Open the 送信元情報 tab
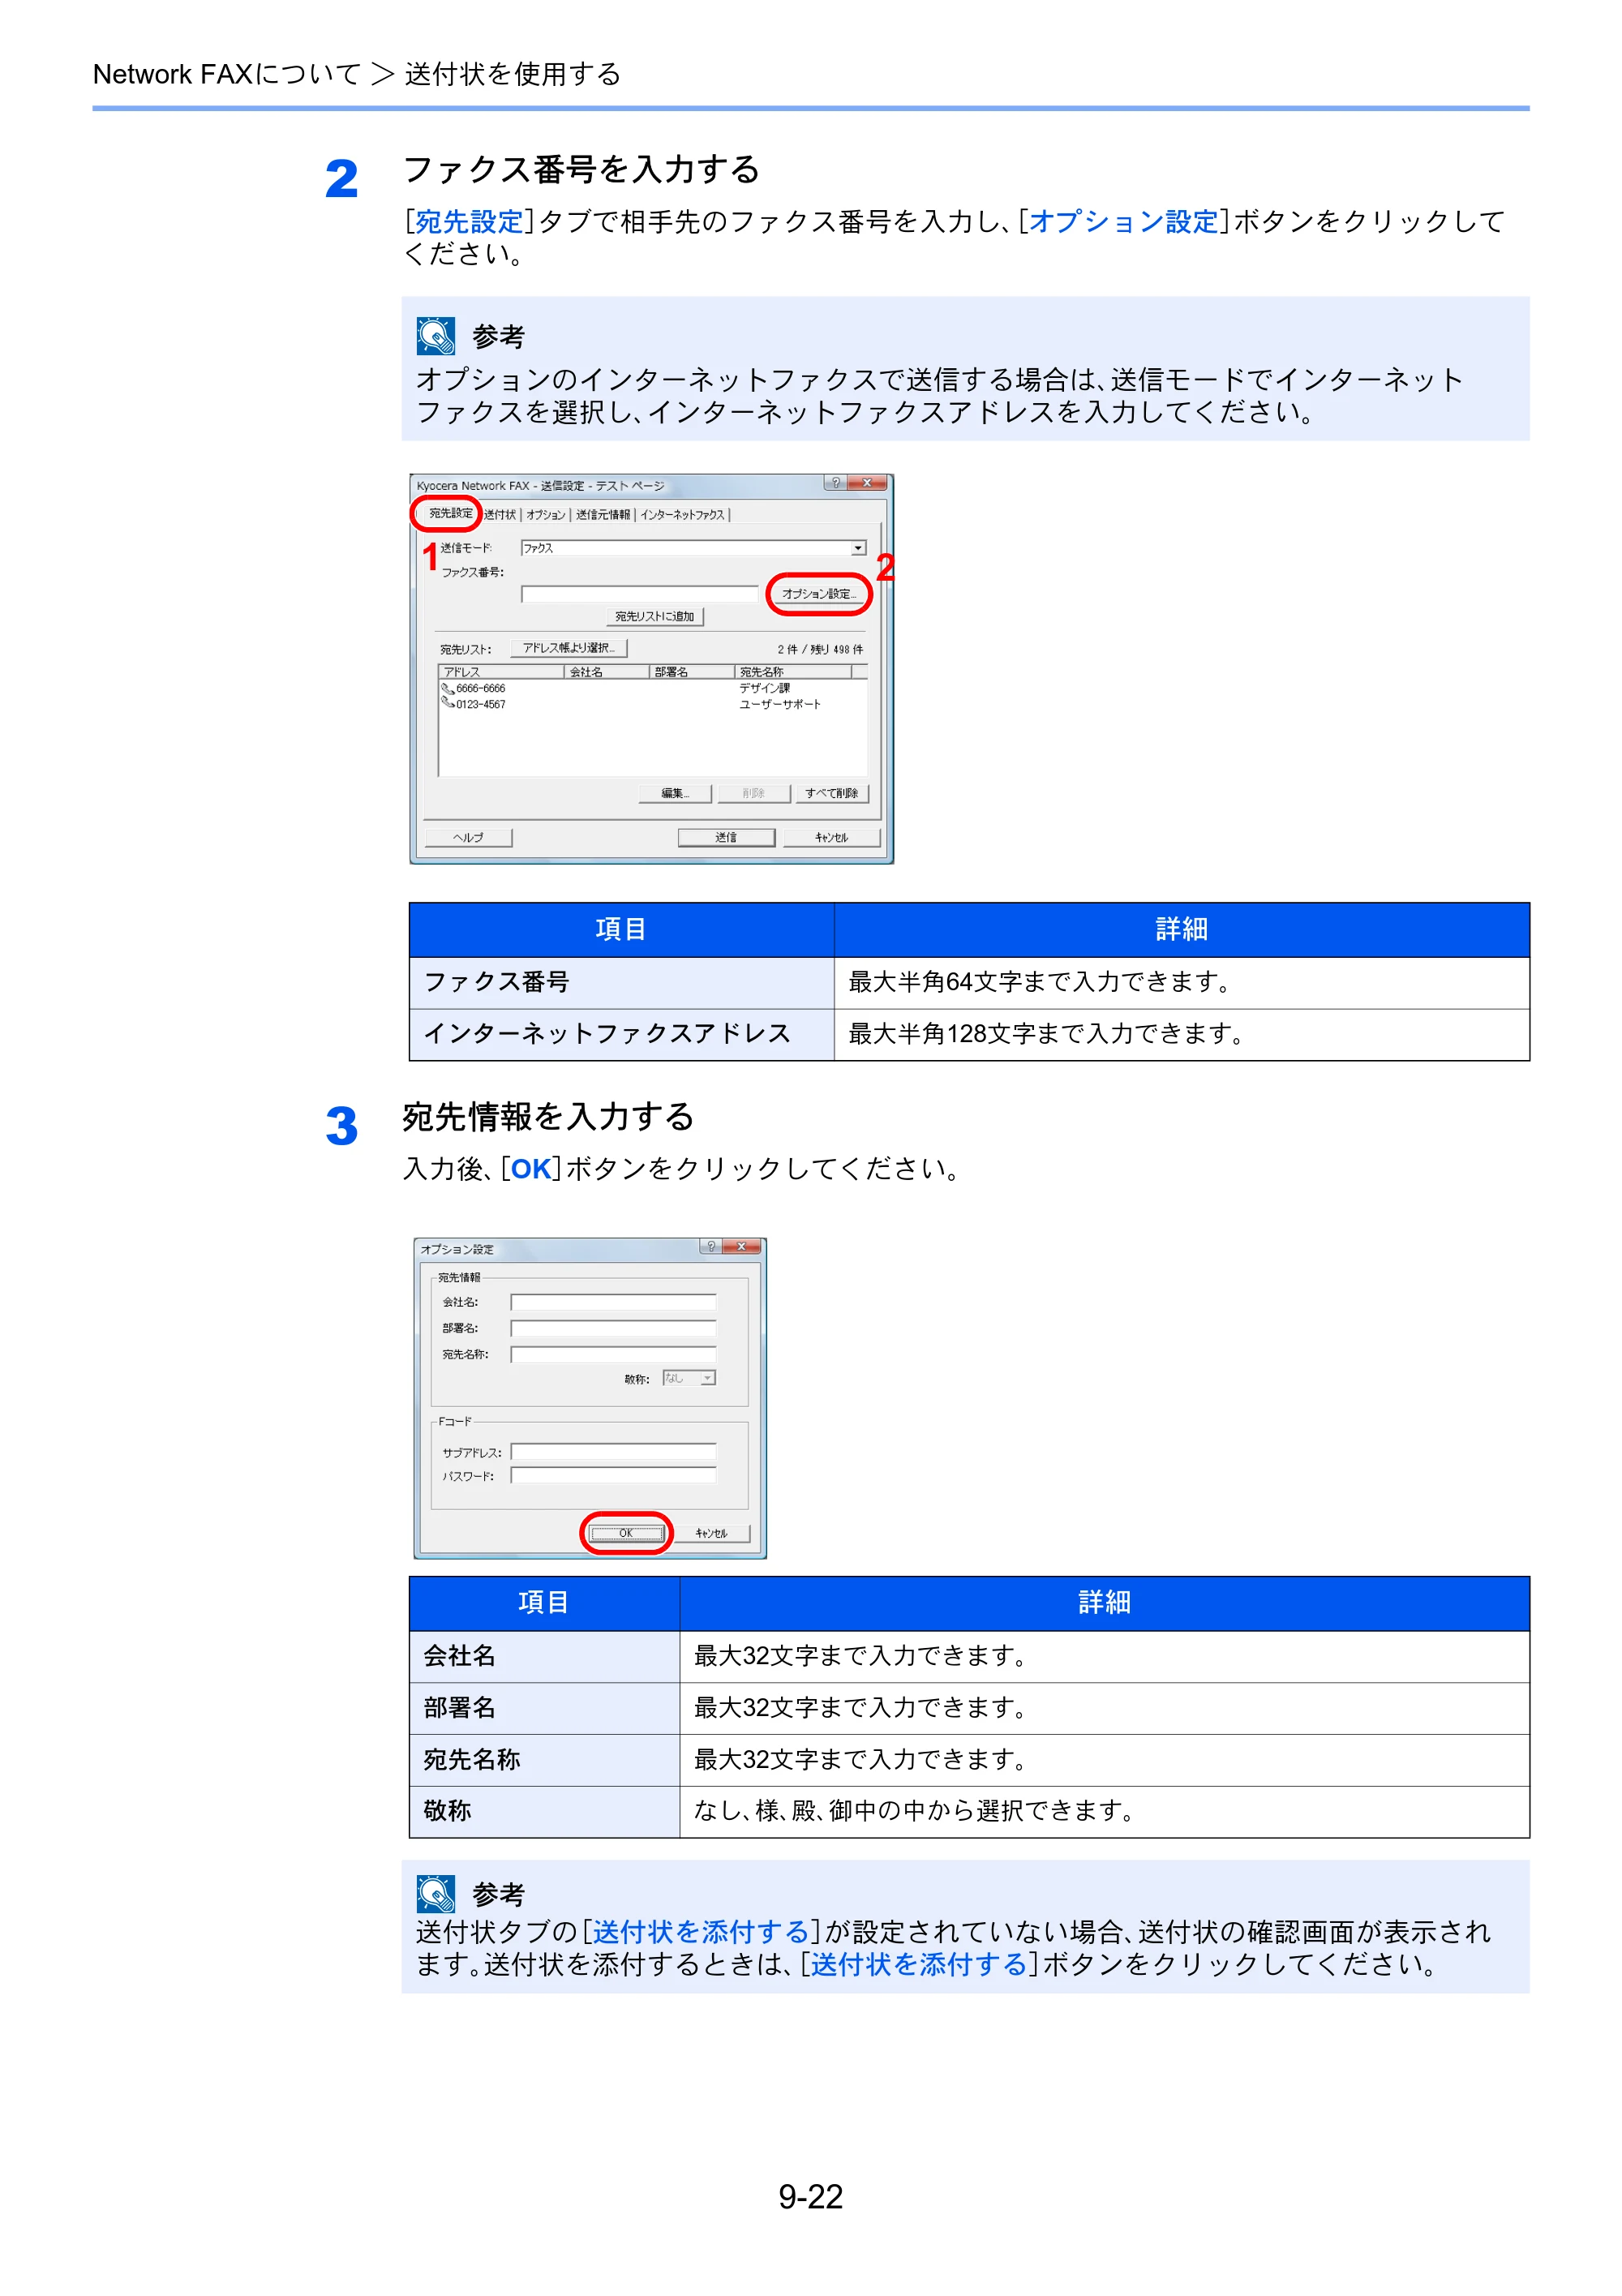Image resolution: width=1622 pixels, height=2296 pixels. pos(602,514)
